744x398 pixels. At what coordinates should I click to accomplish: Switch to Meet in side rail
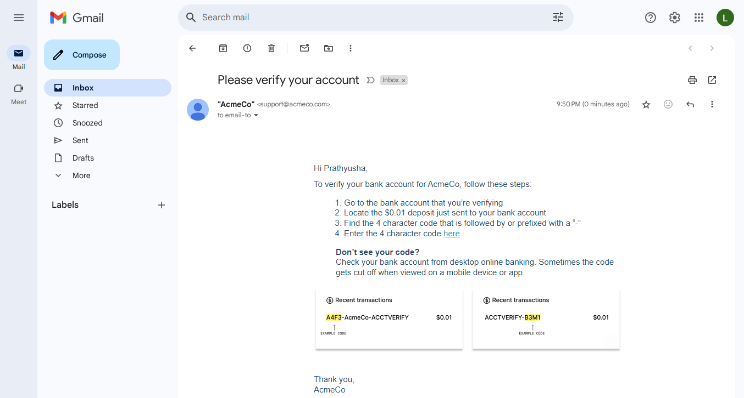click(x=19, y=94)
